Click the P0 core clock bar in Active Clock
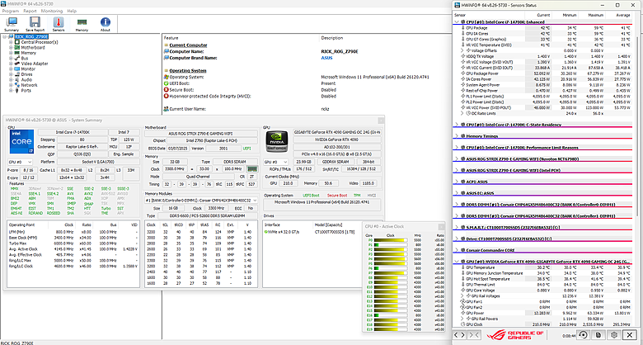This screenshot has width=643, height=345. (390, 240)
